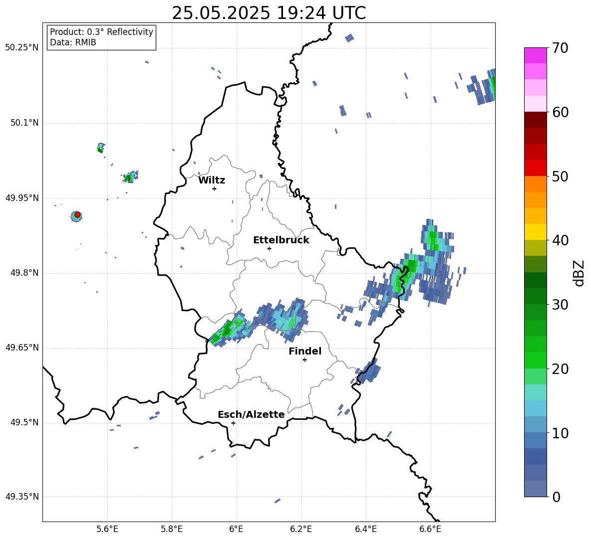This screenshot has height=539, width=591.
Task: Select the Ettelbruck city label
Action: [281, 240]
